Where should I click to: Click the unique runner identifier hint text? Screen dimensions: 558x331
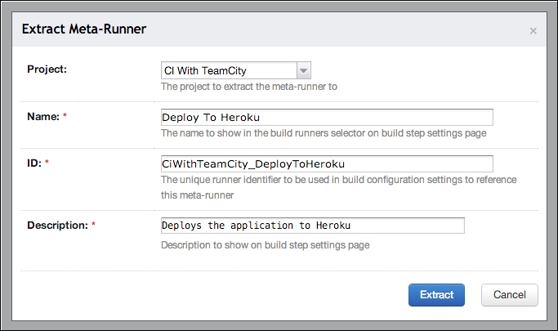[338, 187]
